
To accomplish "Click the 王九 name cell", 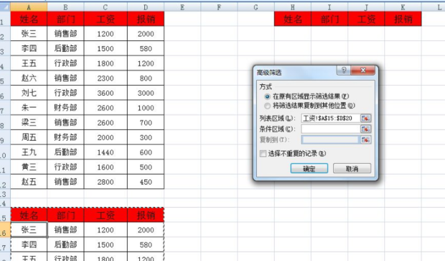I will point(29,152).
